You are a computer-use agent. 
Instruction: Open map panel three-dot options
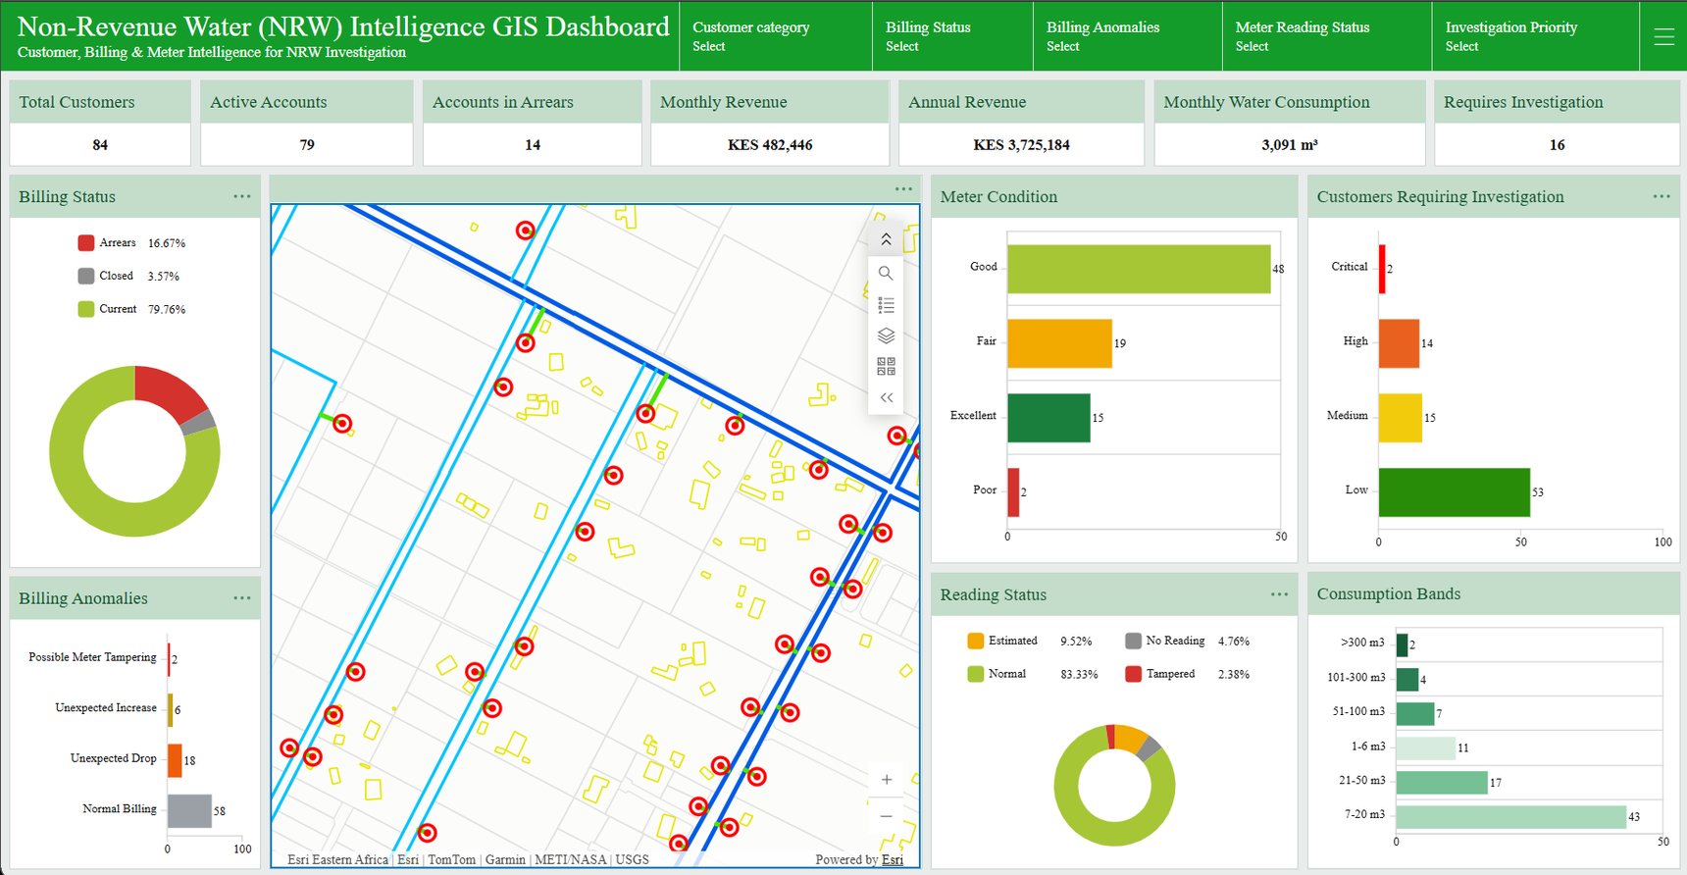pyautogui.click(x=903, y=188)
